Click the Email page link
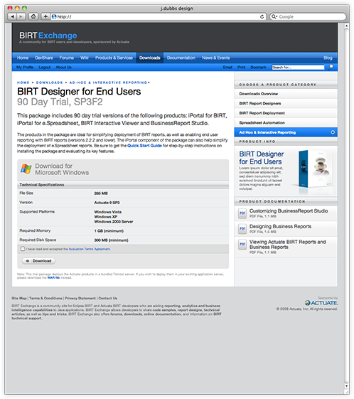 pos(227,67)
